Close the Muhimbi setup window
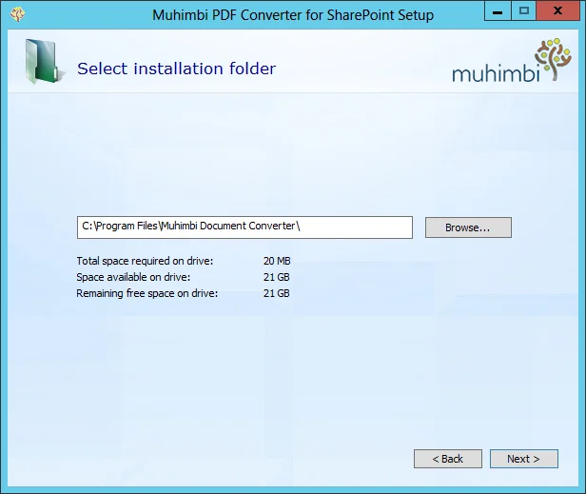 [557, 11]
